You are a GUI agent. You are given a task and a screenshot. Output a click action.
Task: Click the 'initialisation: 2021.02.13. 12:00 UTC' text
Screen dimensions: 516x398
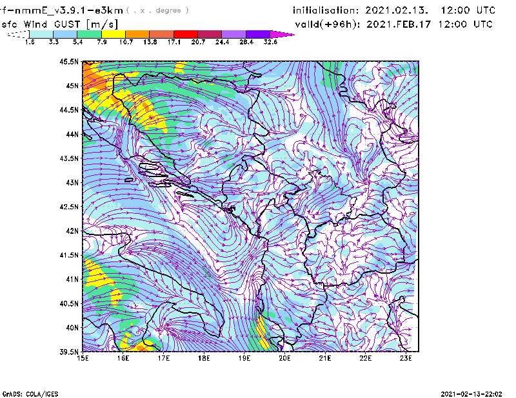point(394,10)
